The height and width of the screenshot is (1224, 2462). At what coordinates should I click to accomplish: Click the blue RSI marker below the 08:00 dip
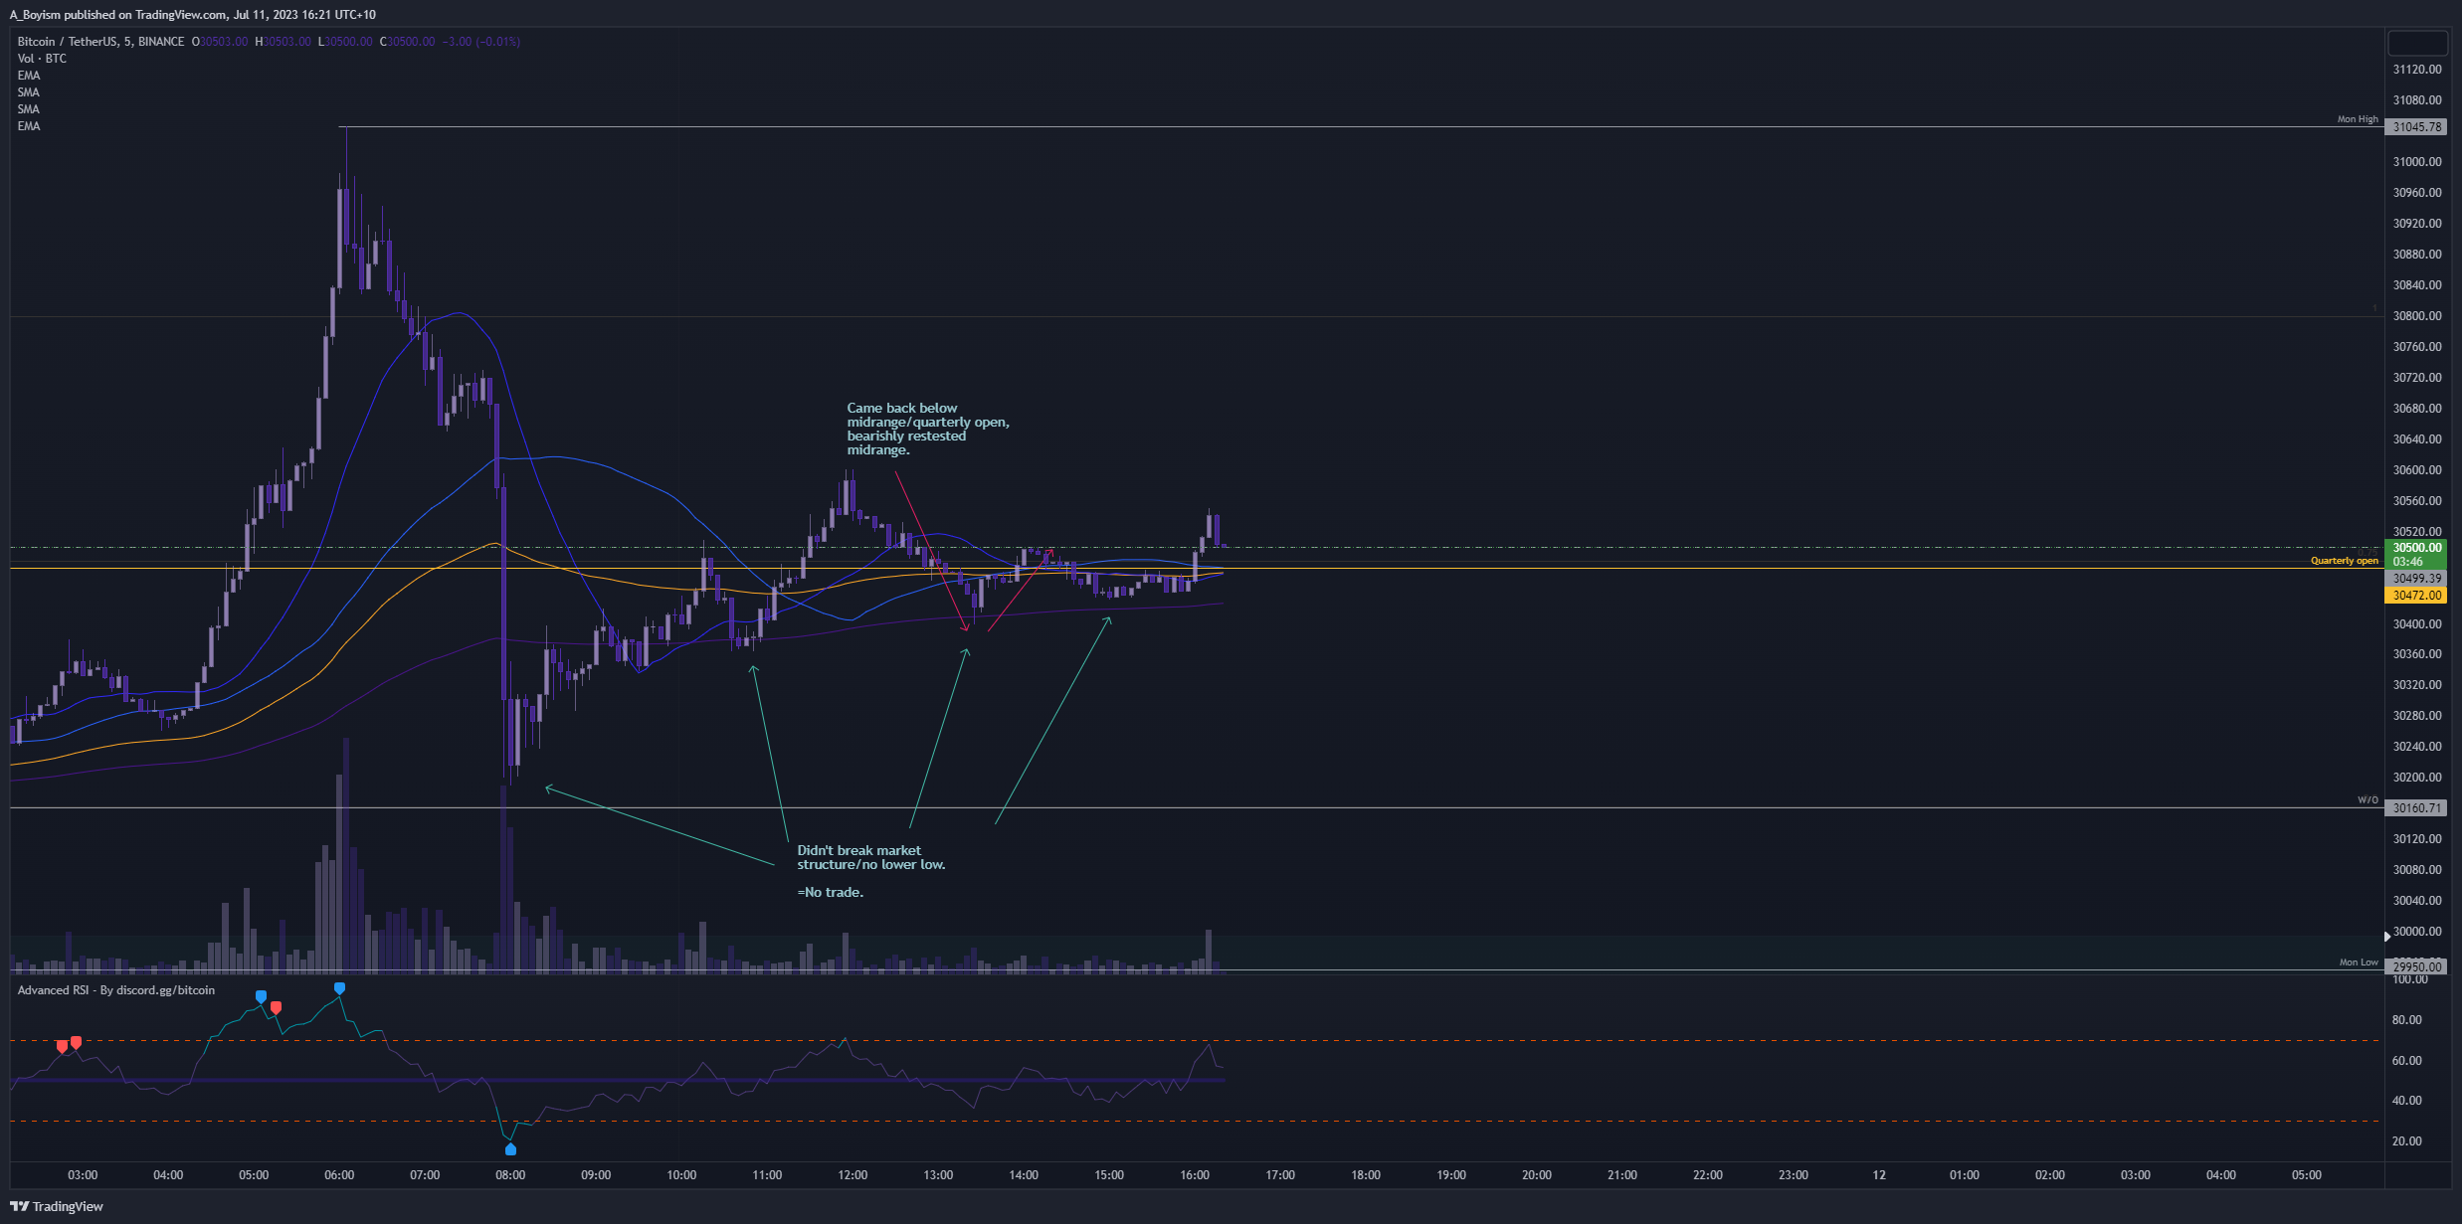tap(510, 1149)
